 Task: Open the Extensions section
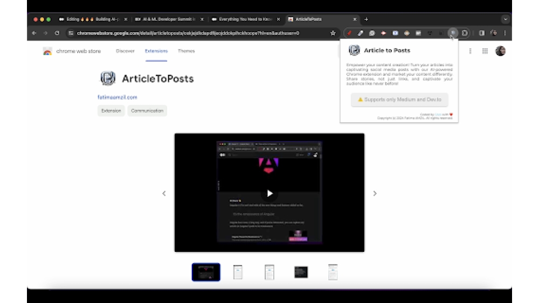pos(156,51)
